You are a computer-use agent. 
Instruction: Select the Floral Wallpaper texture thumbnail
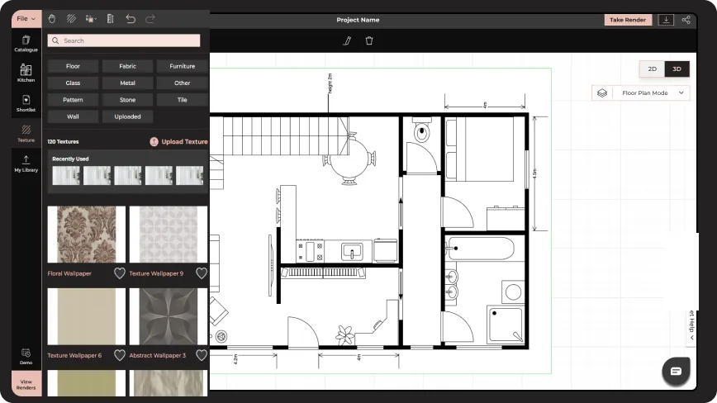[x=87, y=235]
